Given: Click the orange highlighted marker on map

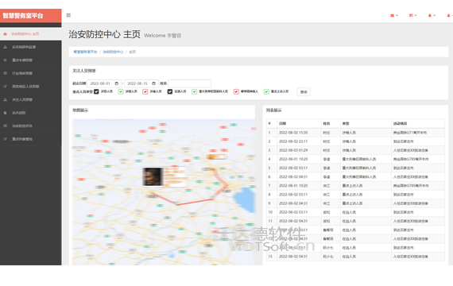Looking at the screenshot, I should [216, 157].
